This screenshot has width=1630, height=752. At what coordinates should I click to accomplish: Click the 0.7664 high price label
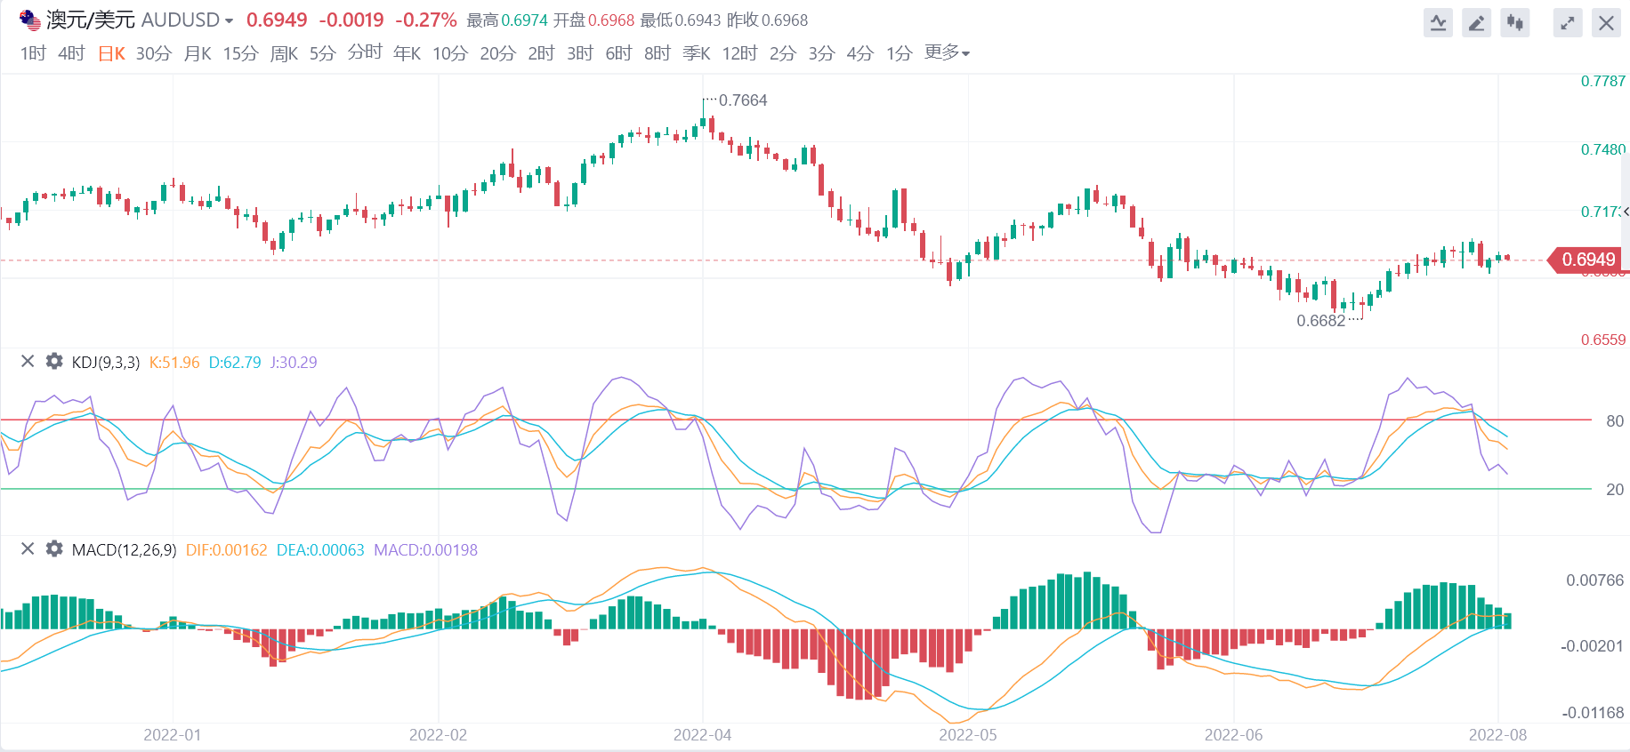[x=743, y=100]
